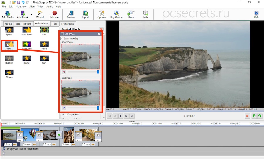Click the Start Point reset arrow icon
The width and height of the screenshot is (264, 159).
(64, 72)
